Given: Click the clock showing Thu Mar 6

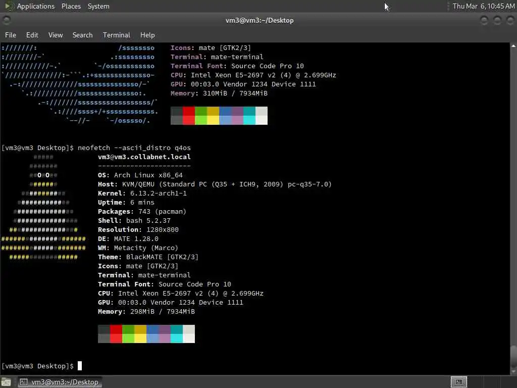Looking at the screenshot, I should 483,6.
